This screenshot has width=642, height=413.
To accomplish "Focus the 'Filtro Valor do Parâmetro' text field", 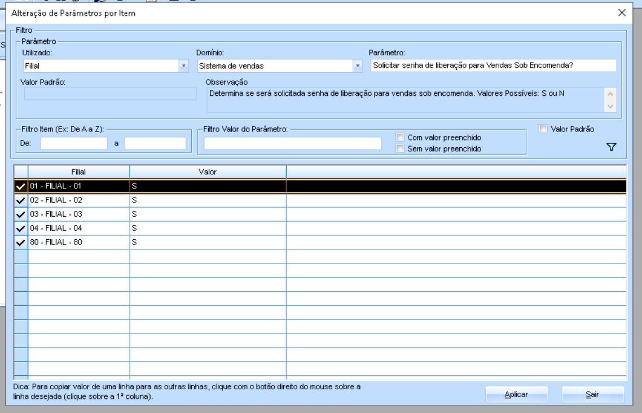I will (293, 144).
